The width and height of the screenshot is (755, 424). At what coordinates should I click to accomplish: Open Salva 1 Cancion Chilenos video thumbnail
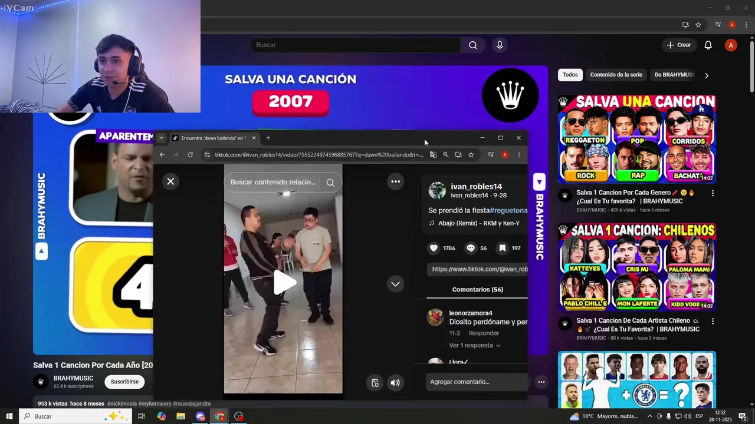[637, 267]
